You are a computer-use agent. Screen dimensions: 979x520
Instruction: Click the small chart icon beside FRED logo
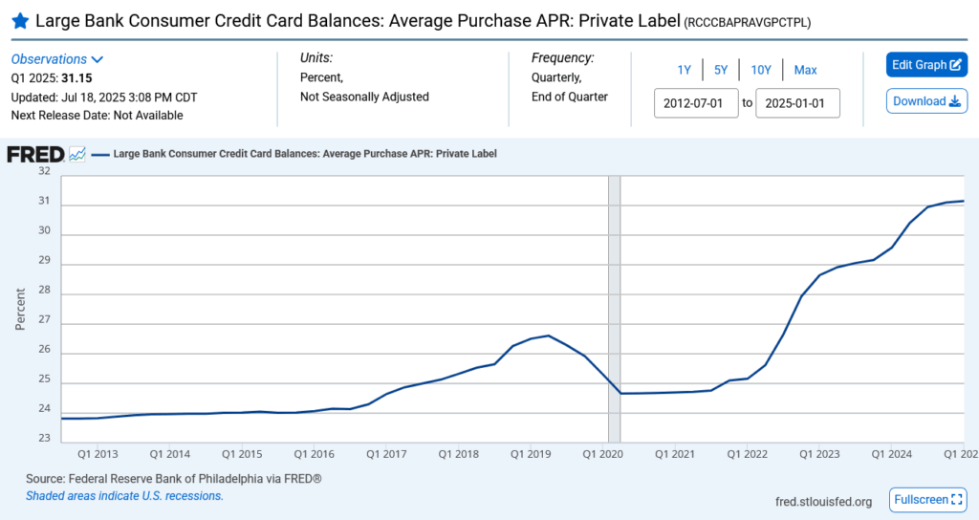point(77,154)
